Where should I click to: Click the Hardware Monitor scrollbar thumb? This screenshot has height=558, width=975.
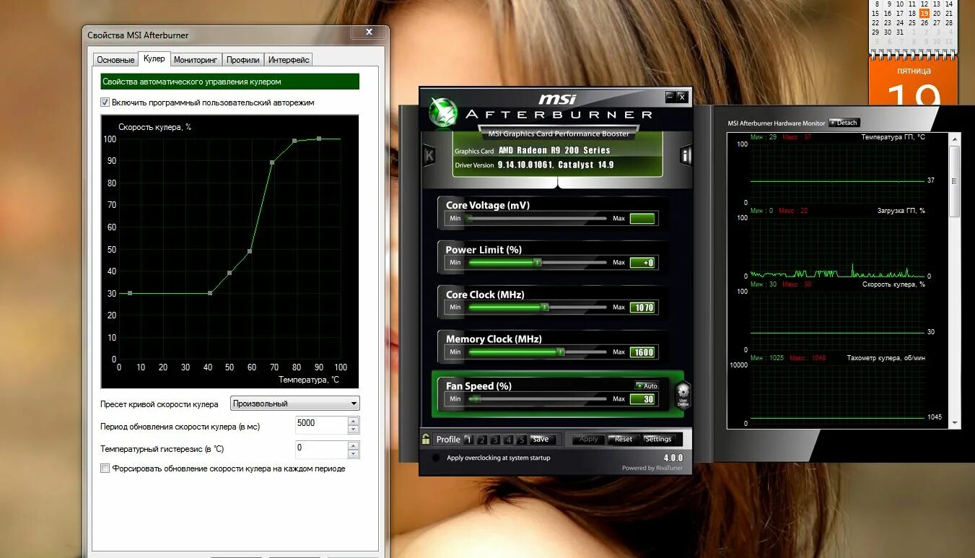click(956, 180)
